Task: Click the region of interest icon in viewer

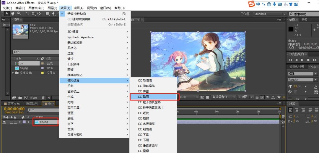Action: (202, 97)
